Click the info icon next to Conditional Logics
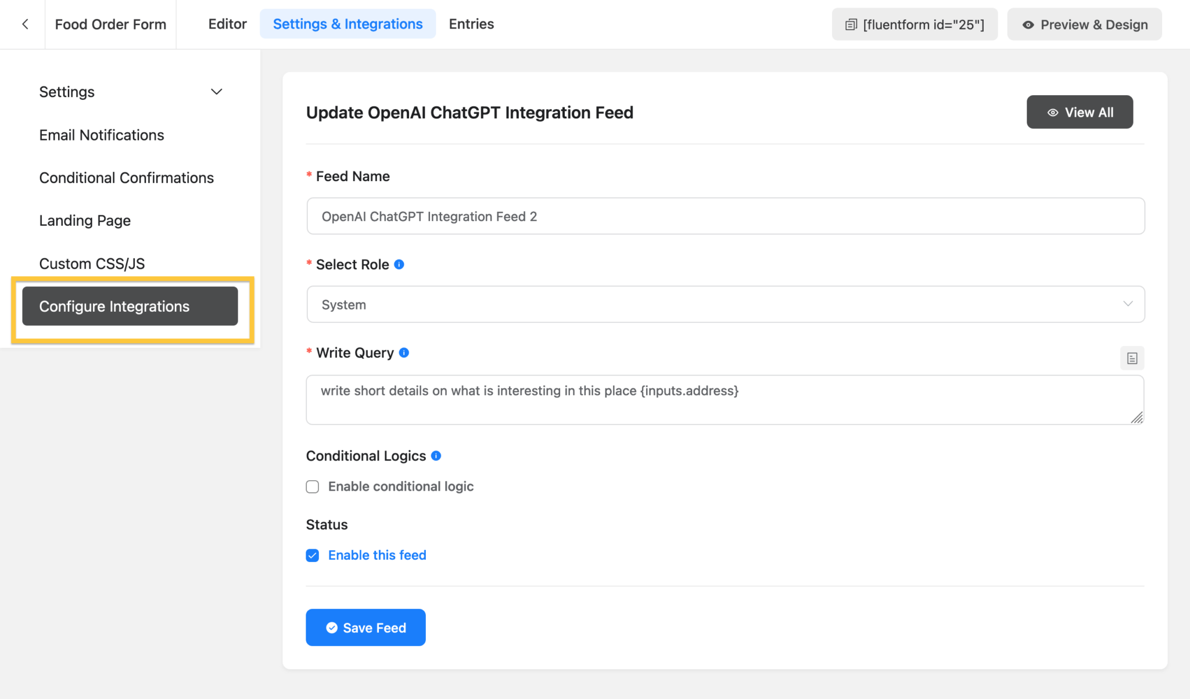The width and height of the screenshot is (1190, 699). click(436, 456)
